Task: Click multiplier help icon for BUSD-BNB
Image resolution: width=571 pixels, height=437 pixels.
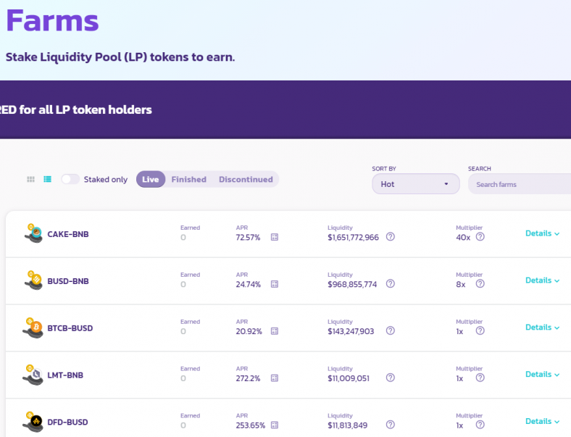Action: 480,284
